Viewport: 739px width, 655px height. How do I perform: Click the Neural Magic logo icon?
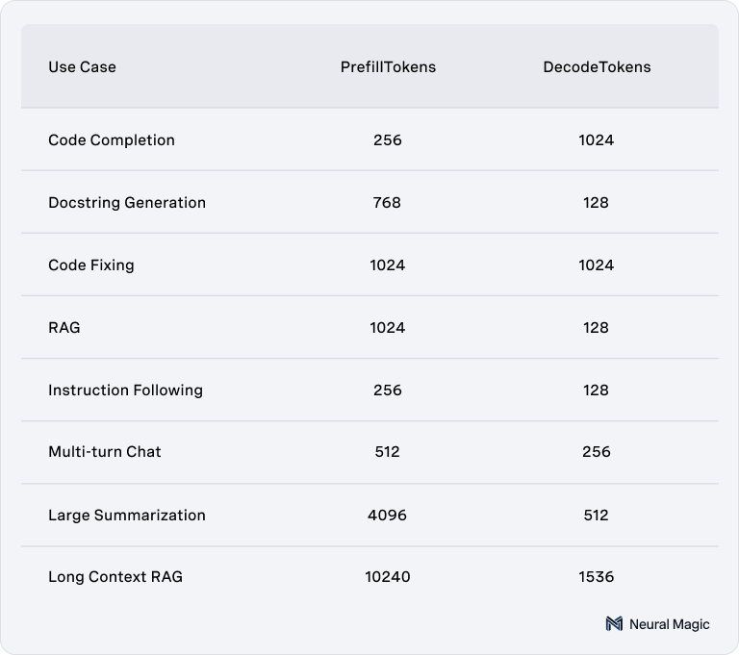point(614,624)
